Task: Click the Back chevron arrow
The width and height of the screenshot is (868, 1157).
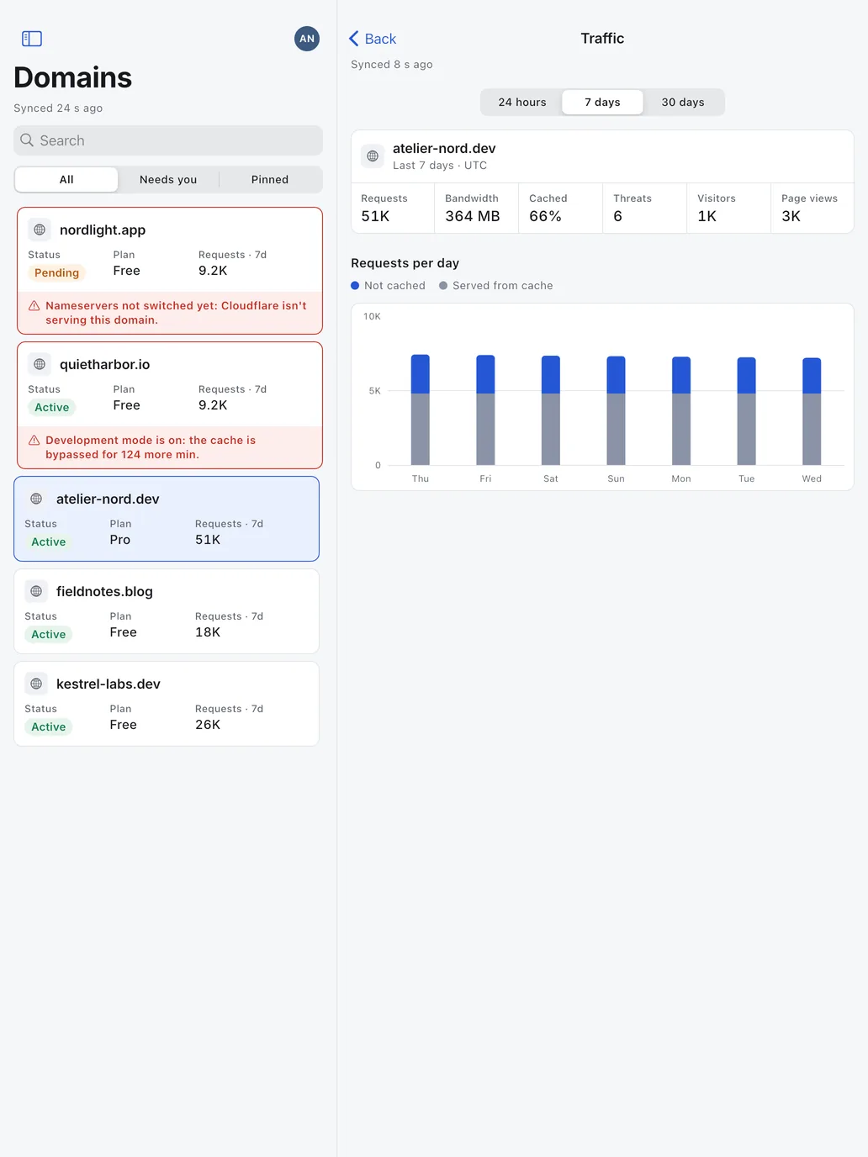Action: point(354,39)
